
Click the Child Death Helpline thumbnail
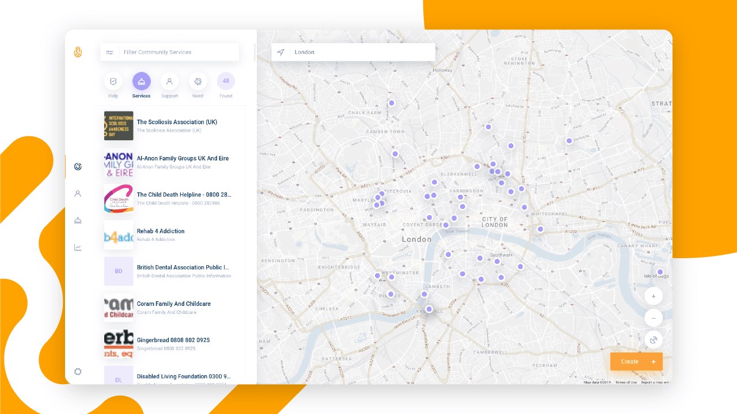(119, 198)
